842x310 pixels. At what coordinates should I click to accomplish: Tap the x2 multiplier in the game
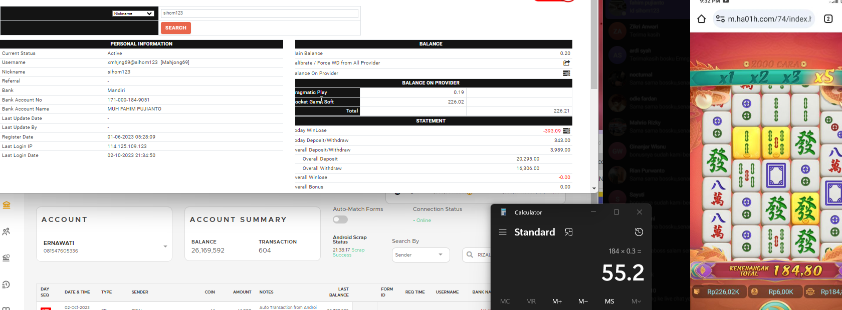pos(759,77)
